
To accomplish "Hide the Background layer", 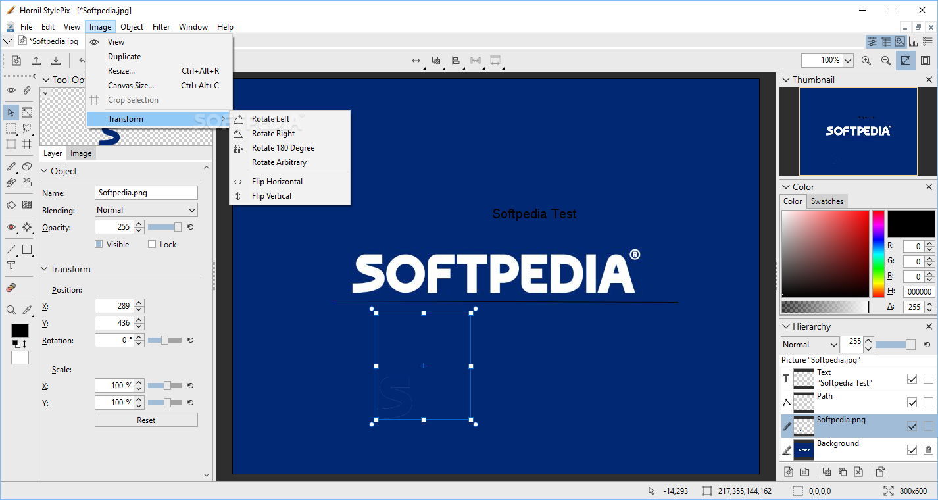I will point(912,449).
